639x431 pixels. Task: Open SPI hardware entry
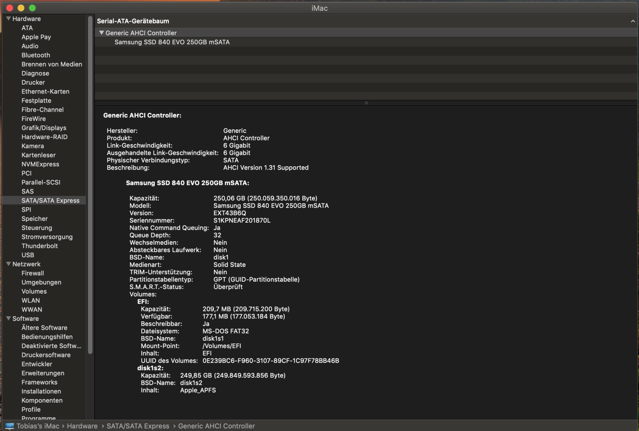[x=26, y=210]
